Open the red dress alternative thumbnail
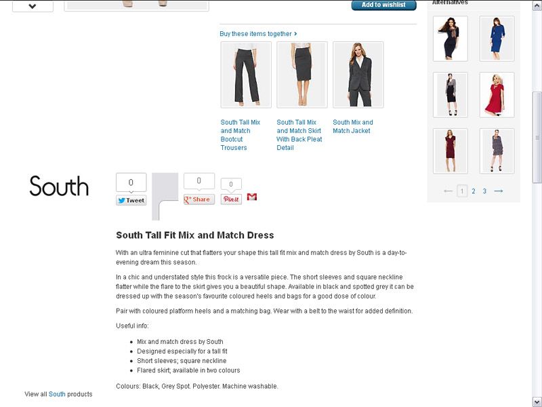Screen dimensions: 542x407 pyautogui.click(x=497, y=95)
